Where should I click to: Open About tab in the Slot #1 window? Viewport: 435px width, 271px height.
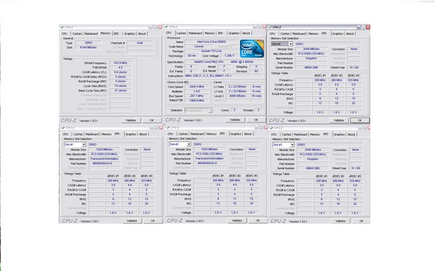pos(143,134)
